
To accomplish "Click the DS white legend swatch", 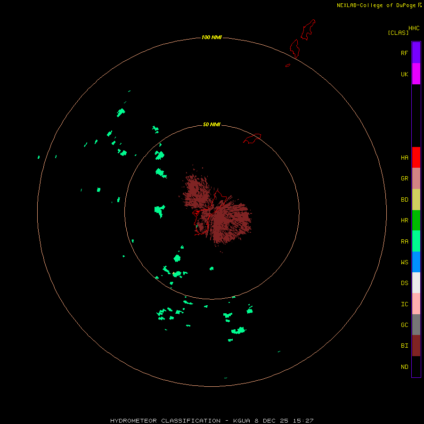I will click(x=416, y=283).
